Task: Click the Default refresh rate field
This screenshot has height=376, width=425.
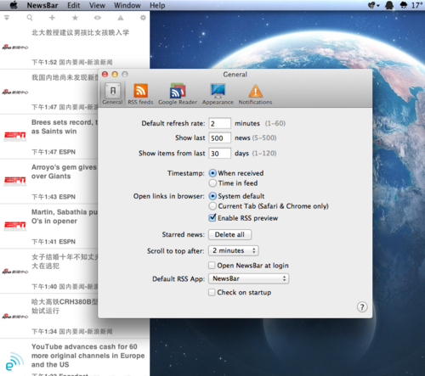Action: (x=219, y=123)
